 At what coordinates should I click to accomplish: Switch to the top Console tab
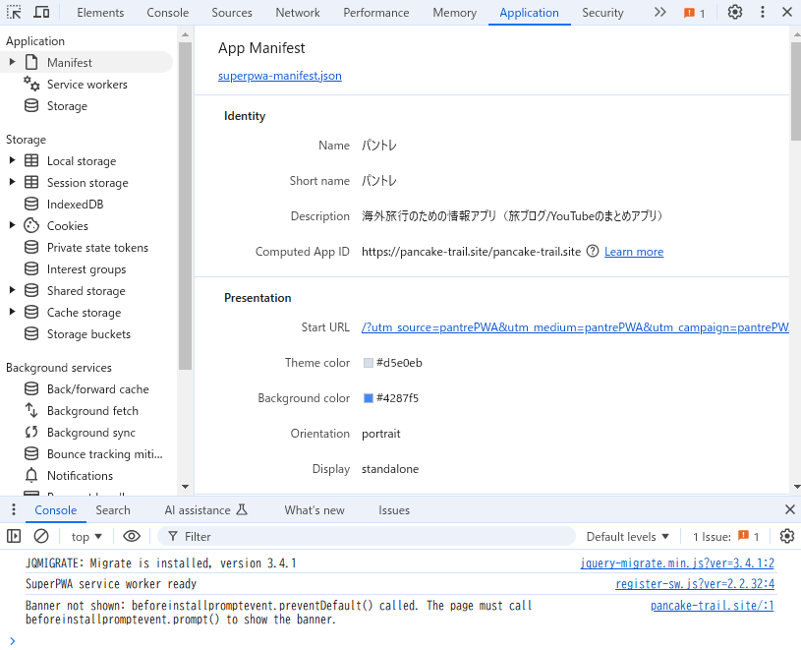pos(167,13)
